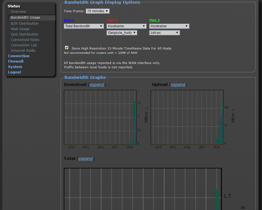The image size is (262, 210).
Task: View the Connected Hosts page
Action: point(25,40)
